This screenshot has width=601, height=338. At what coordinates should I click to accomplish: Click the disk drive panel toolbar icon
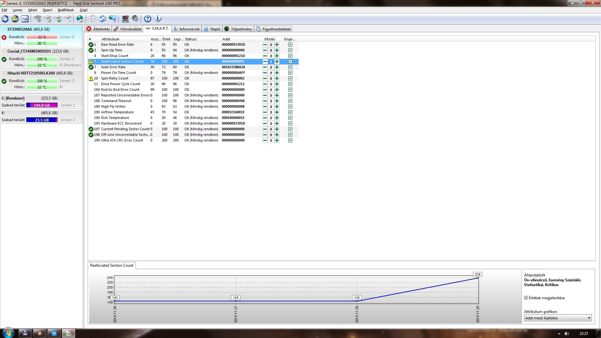point(25,19)
